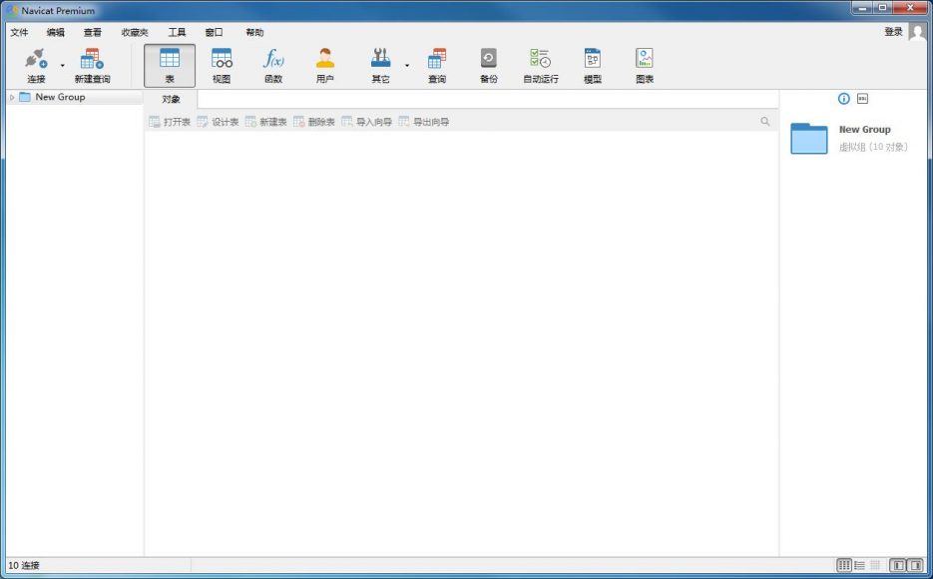
Task: Select the 其它 (Others) toolbar icon
Action: point(381,66)
